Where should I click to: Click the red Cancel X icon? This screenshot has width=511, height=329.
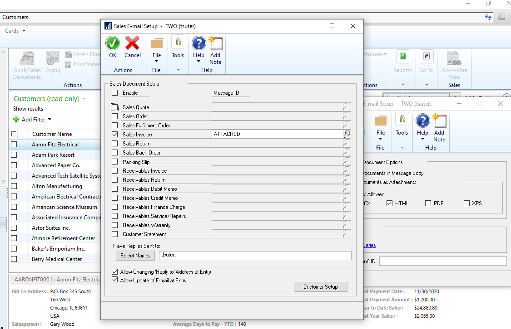click(x=132, y=43)
